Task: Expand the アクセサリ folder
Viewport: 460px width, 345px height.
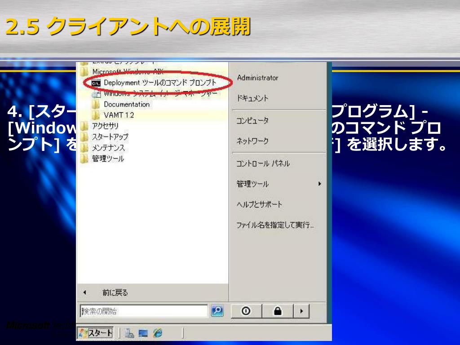Action: click(100, 126)
